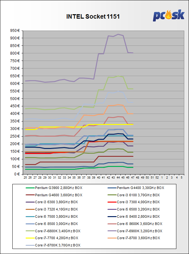Select legend entry Core i5 7500 3,80GHz BOX
The height and width of the screenshot is (254, 189).
pos(52,216)
